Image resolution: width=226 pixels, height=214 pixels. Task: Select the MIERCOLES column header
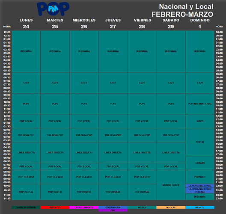click(84, 20)
